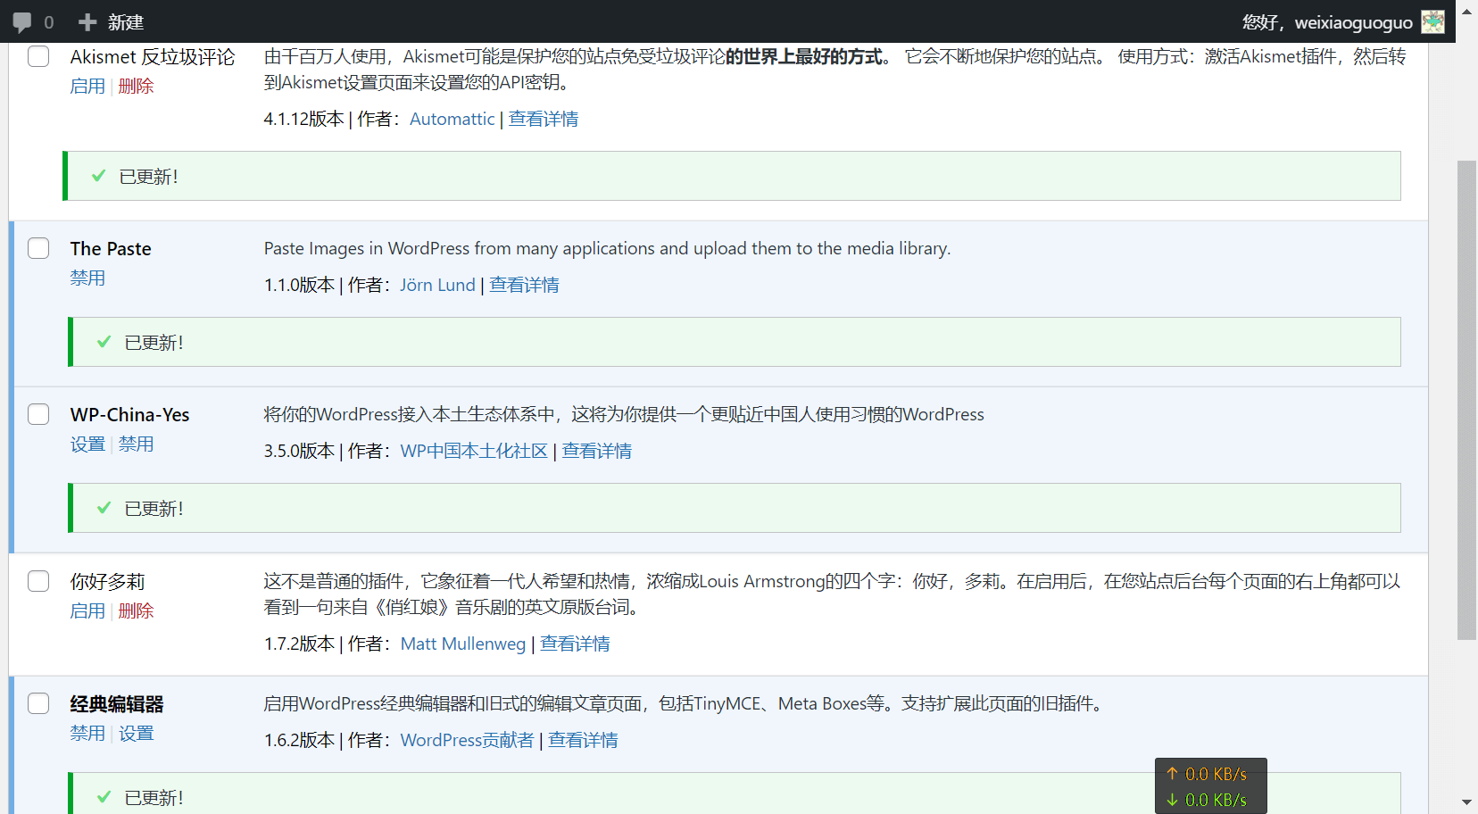The width and height of the screenshot is (1478, 814).
Task: Click the Automattic author link
Action: pos(452,118)
